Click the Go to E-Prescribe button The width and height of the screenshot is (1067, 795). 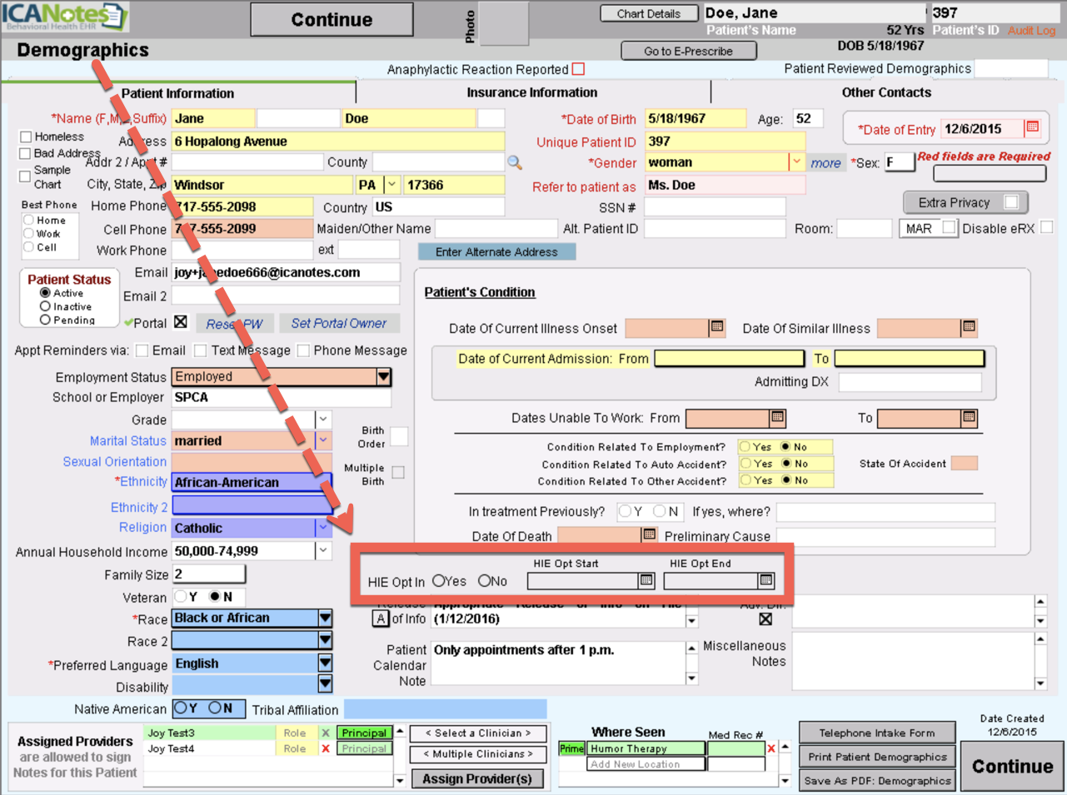click(688, 51)
